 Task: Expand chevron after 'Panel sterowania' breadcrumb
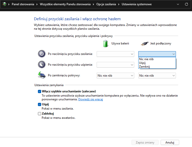[37, 4]
